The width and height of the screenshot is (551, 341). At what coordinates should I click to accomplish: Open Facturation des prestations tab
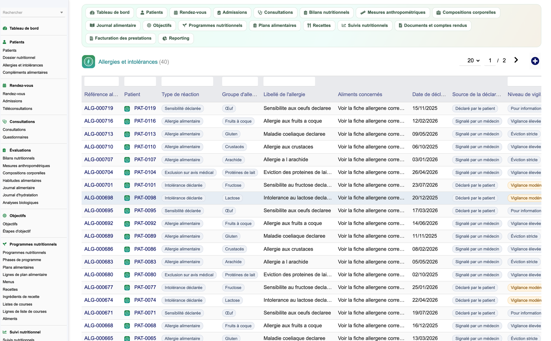coord(121,38)
